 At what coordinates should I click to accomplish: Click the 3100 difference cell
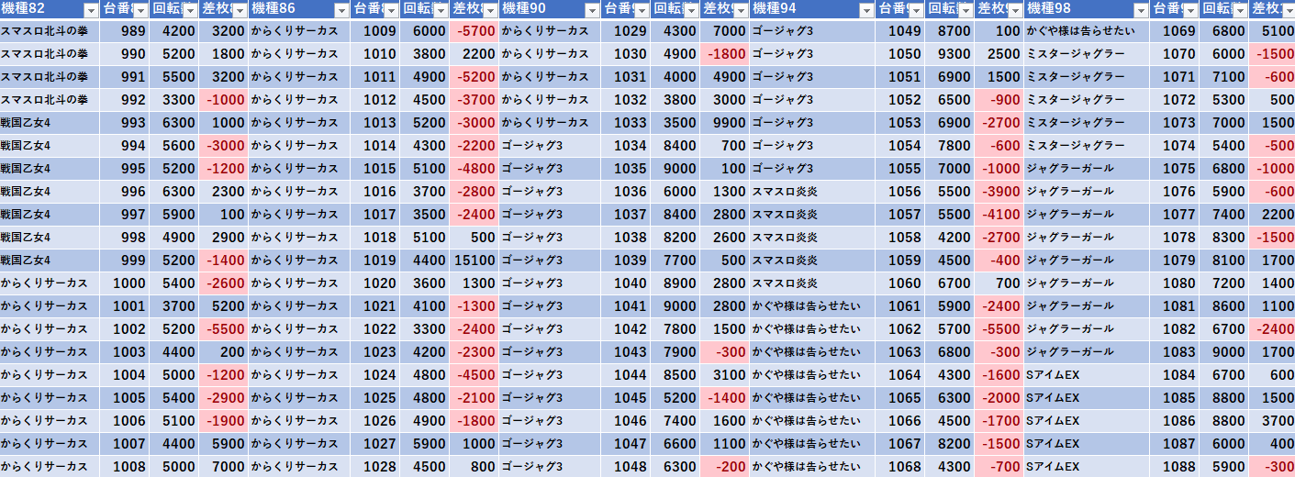click(x=725, y=375)
